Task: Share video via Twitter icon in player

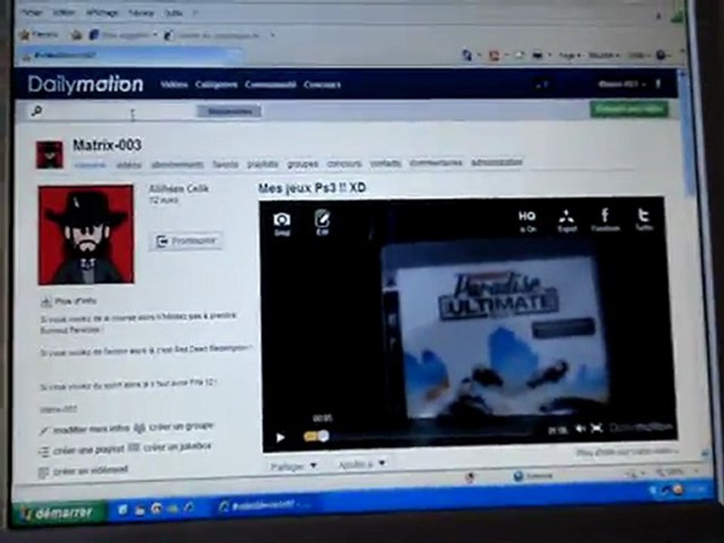Action: [x=643, y=219]
